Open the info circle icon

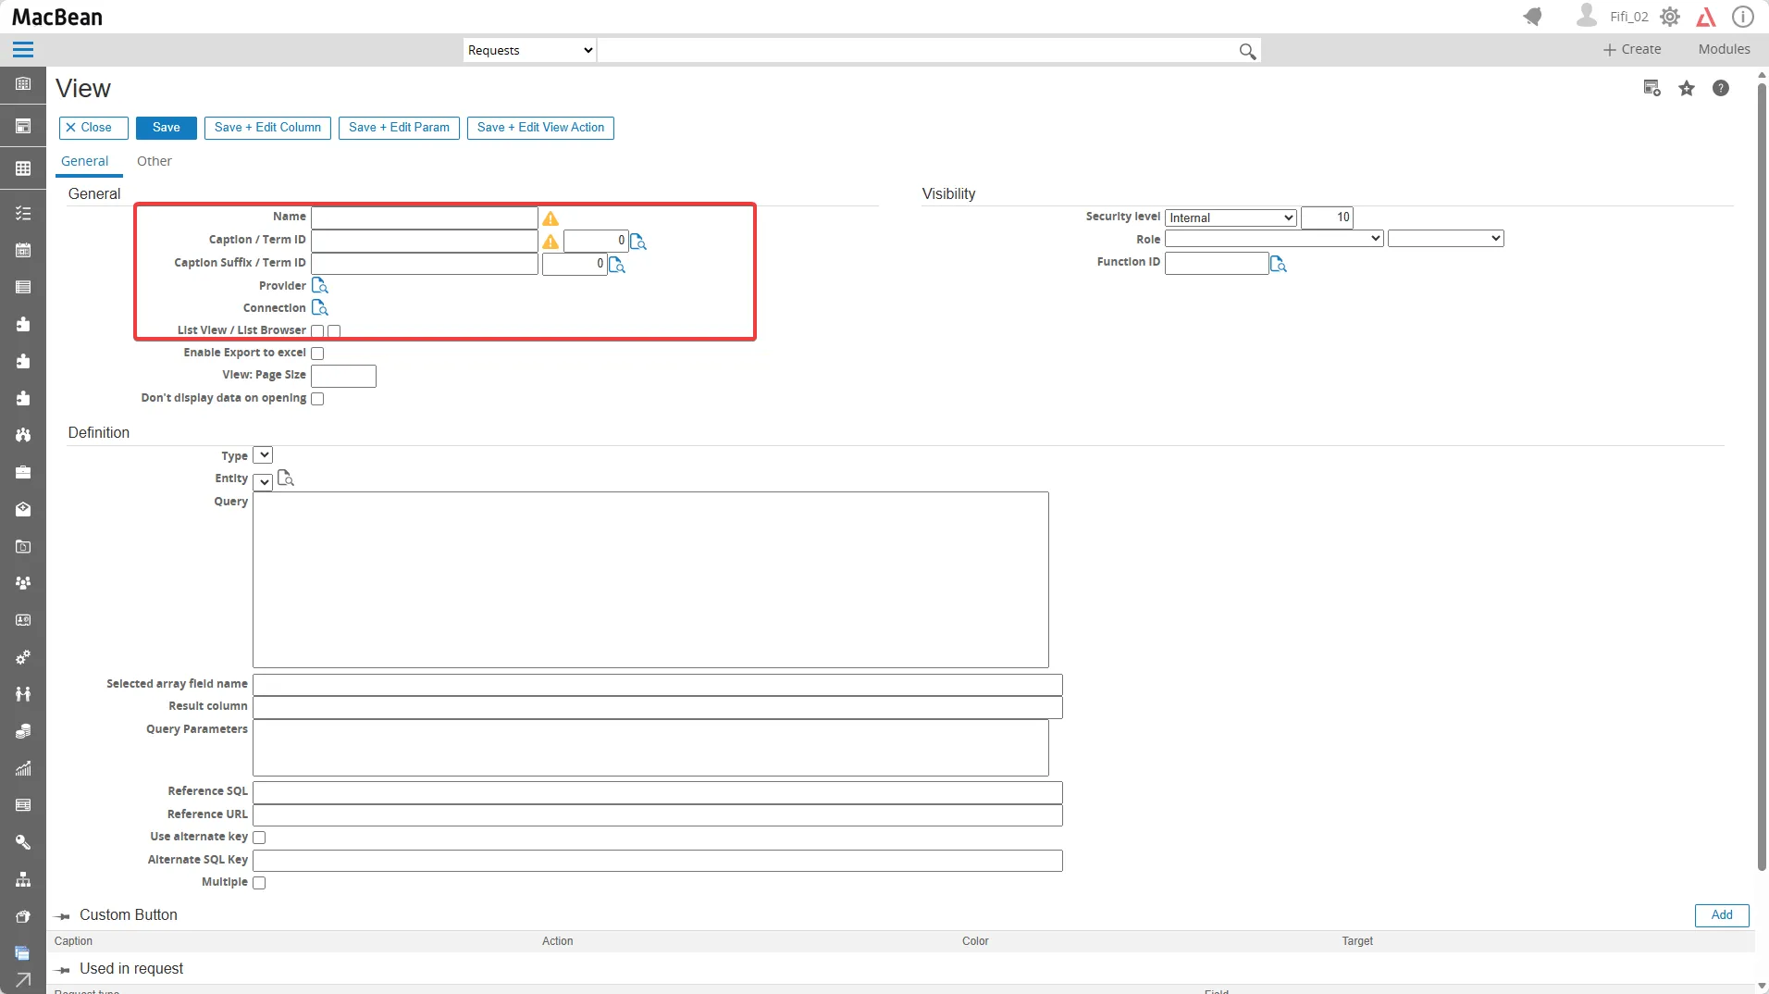(x=1743, y=17)
